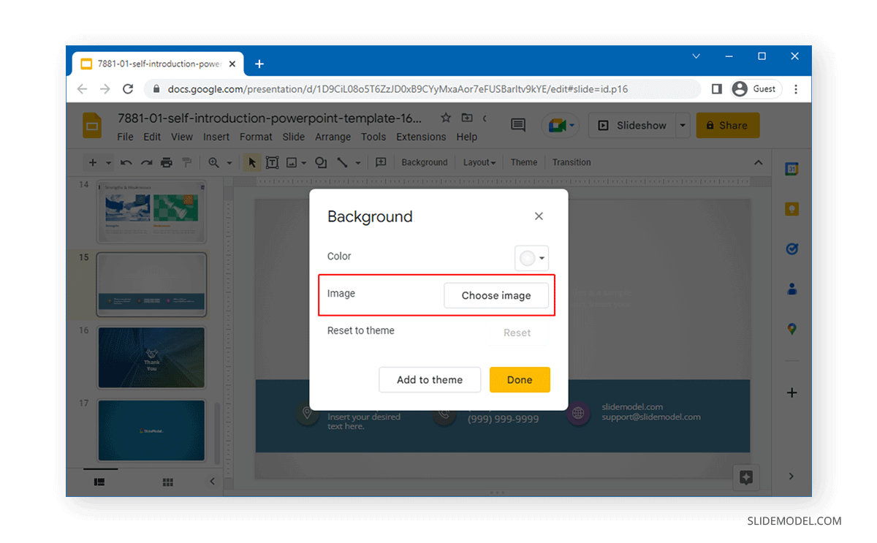Open Google Calendar in the side panel

(x=791, y=168)
